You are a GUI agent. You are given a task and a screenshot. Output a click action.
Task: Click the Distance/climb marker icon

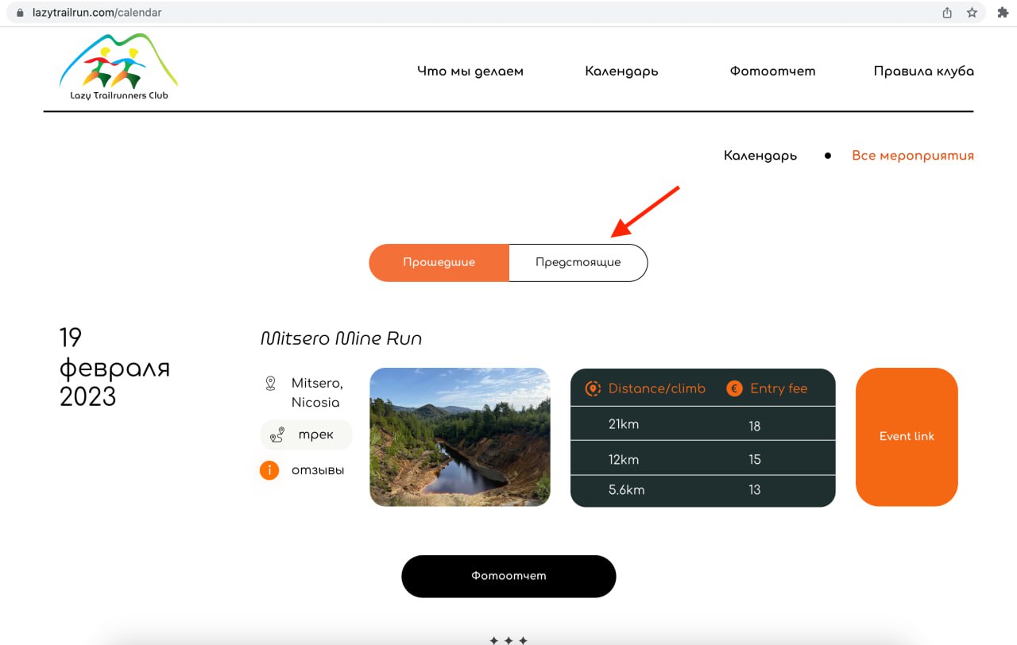592,388
